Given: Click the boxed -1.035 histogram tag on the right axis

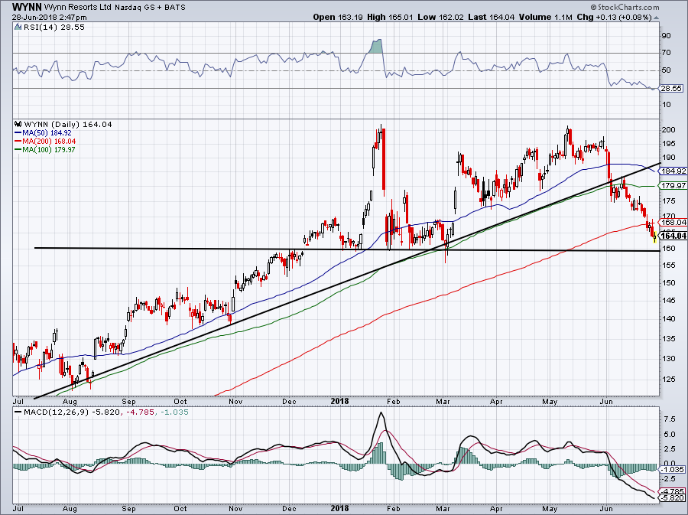Looking at the screenshot, I should (x=673, y=469).
